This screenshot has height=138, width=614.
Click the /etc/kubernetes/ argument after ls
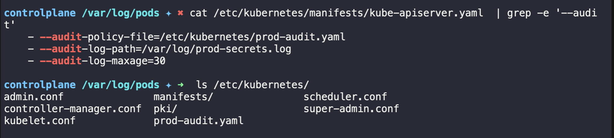pyautogui.click(x=261, y=85)
